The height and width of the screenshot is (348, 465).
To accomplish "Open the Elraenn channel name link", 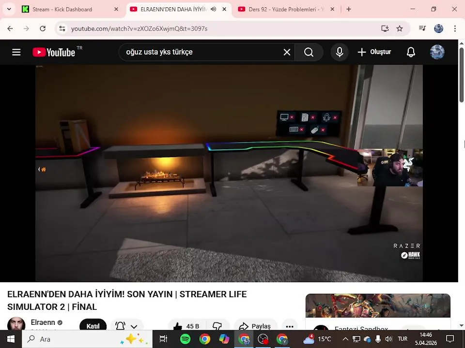I will [x=43, y=322].
